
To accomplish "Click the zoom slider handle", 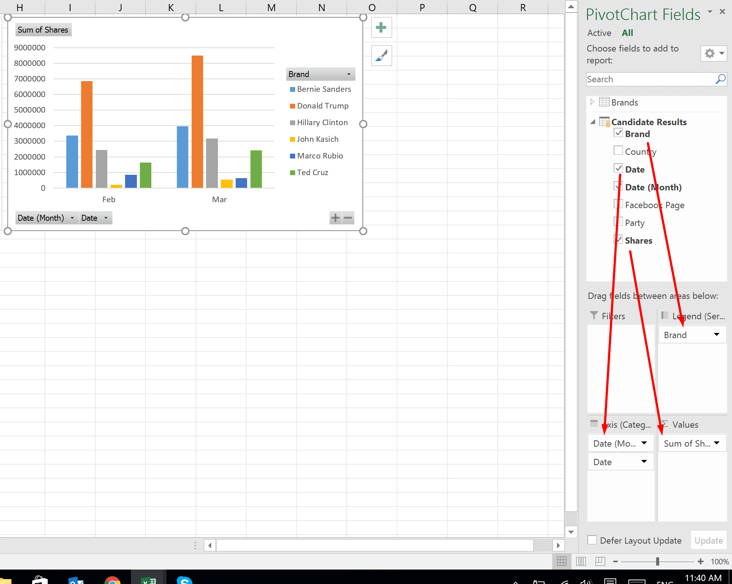I will [x=658, y=561].
